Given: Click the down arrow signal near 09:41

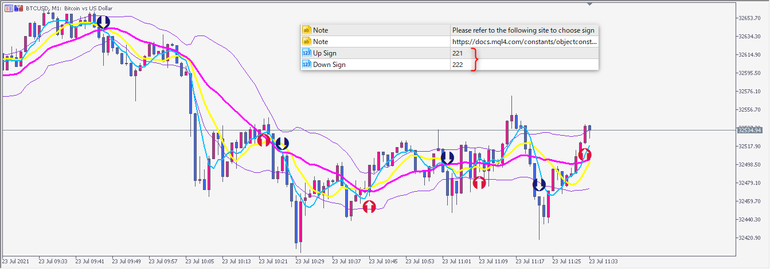Looking at the screenshot, I should (103, 23).
